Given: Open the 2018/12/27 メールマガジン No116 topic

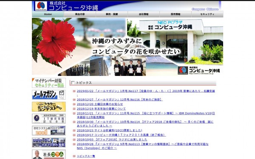Looking at the screenshot, I should click(120, 100).
